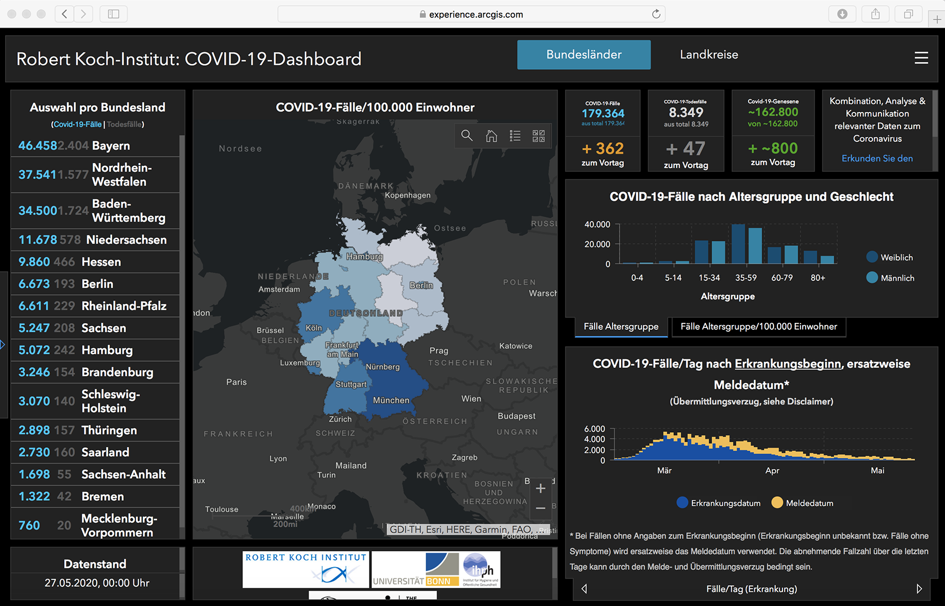Toggle the Männlich legend series

point(890,278)
